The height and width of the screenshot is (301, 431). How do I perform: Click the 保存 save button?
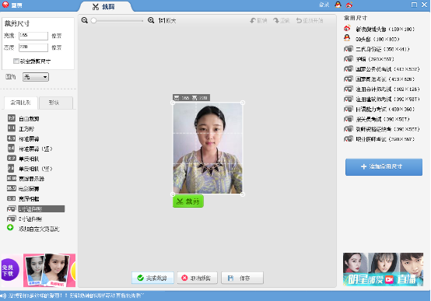pyautogui.click(x=242, y=278)
